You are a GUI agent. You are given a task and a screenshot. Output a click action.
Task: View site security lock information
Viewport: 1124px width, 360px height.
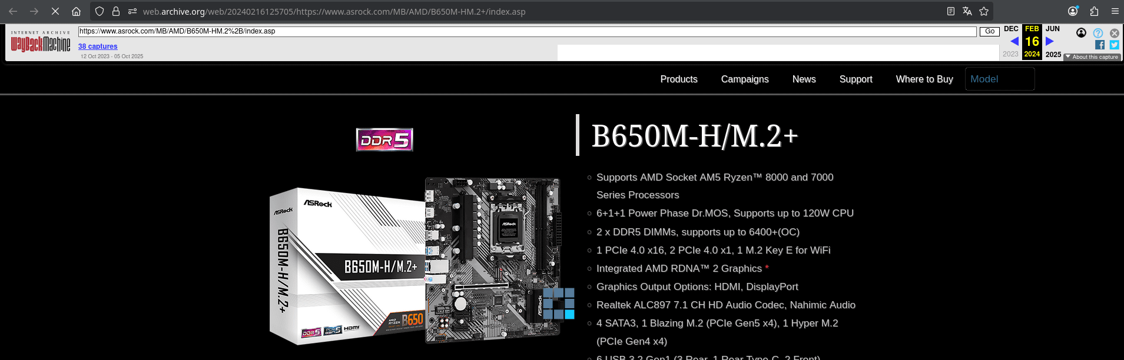coord(116,11)
